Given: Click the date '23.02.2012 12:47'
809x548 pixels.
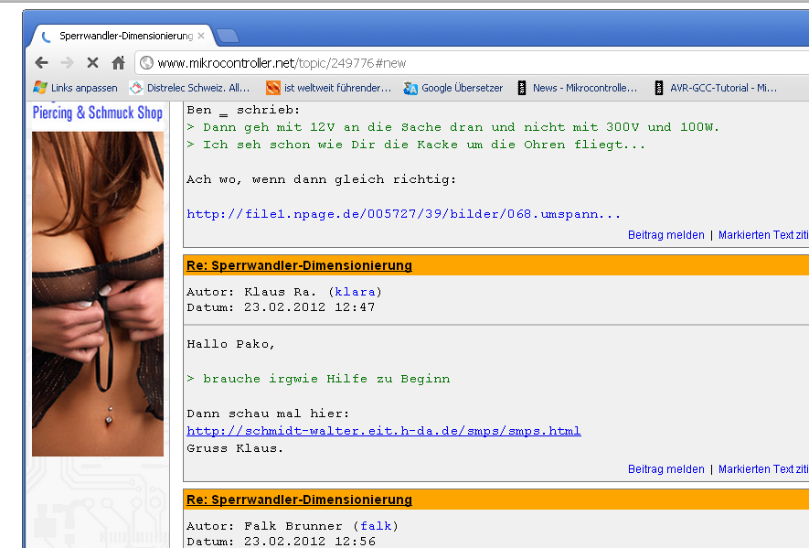Looking at the screenshot, I should [310, 307].
